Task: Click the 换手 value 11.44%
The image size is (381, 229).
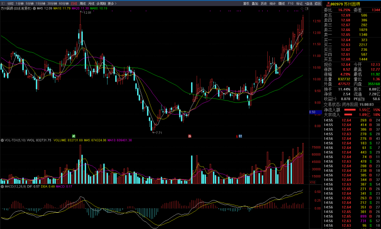Action: point(344,89)
